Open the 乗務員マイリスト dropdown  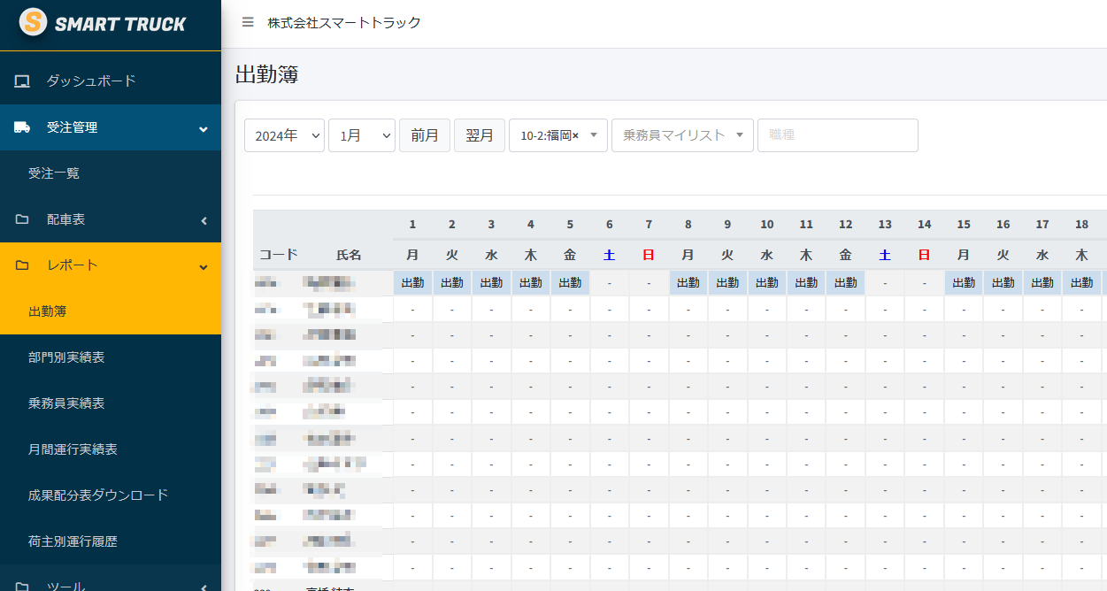pyautogui.click(x=681, y=135)
